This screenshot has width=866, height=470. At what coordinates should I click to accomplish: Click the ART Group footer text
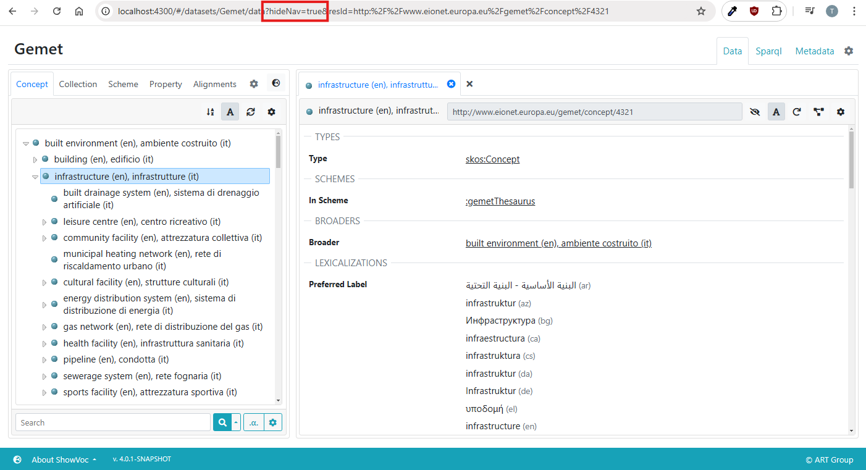(830, 460)
